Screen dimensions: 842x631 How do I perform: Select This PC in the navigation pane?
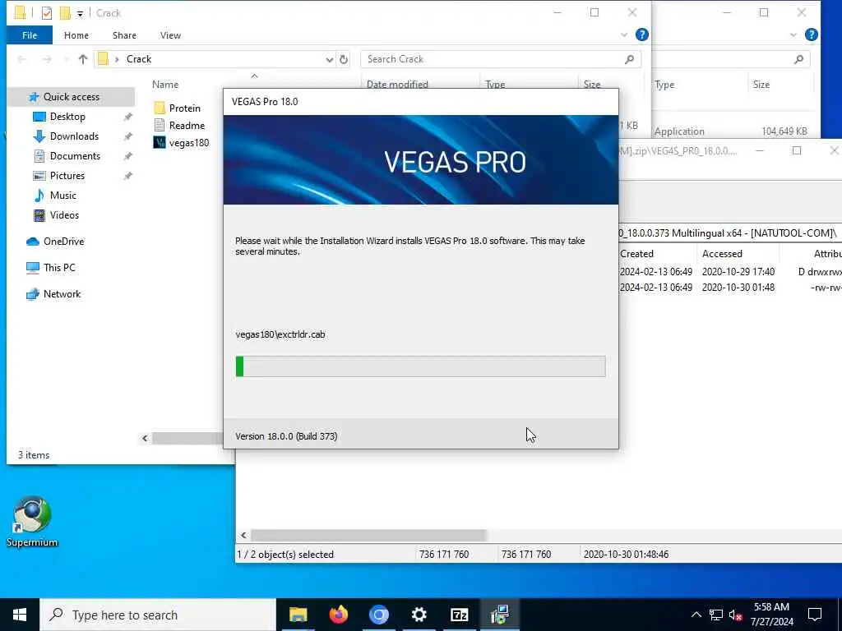coord(59,268)
